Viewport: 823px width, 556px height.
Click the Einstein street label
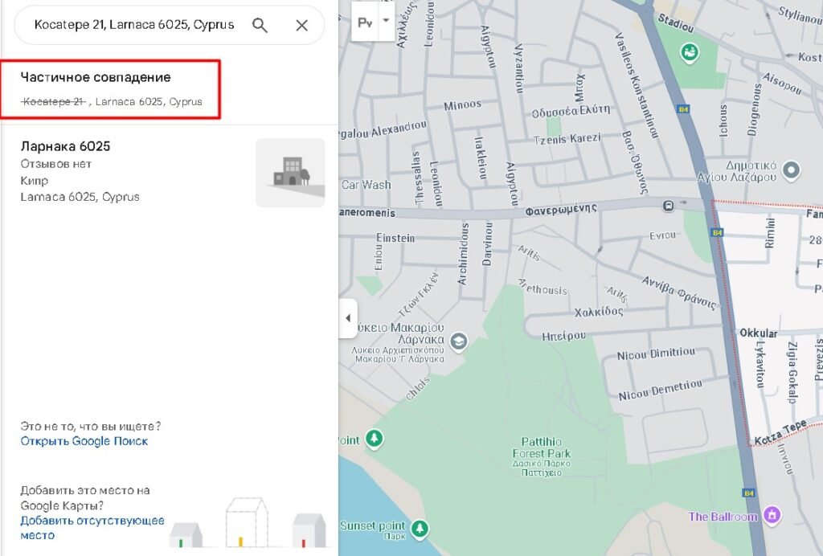pyautogui.click(x=395, y=238)
